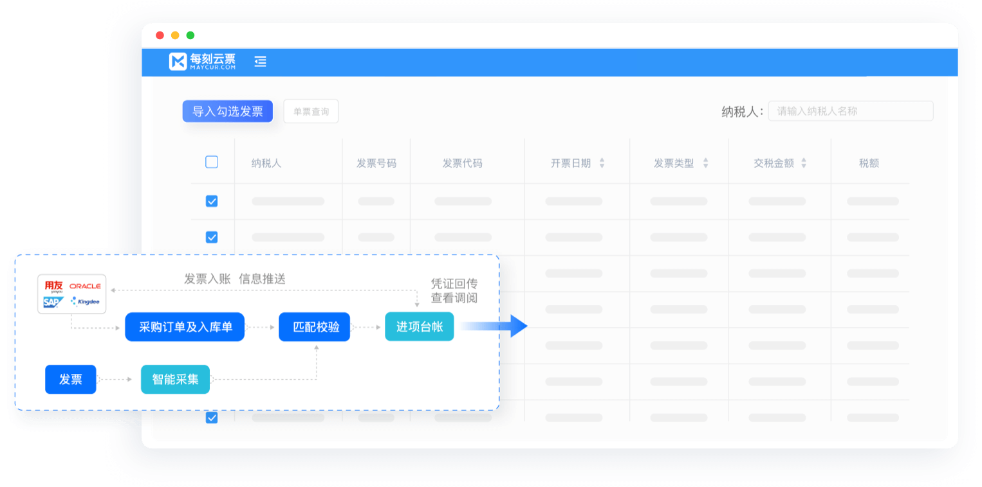
Task: Select the 匹配校验 flow node
Action: [314, 327]
